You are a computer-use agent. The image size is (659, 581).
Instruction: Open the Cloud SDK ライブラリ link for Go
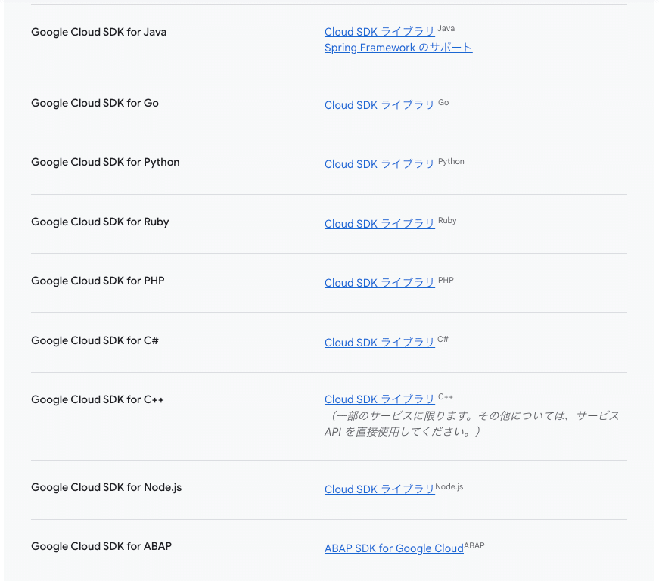click(x=380, y=105)
